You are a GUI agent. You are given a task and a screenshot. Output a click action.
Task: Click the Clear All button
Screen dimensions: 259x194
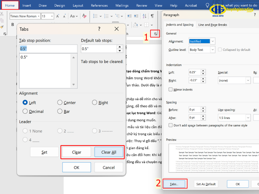pyautogui.click(x=109, y=152)
